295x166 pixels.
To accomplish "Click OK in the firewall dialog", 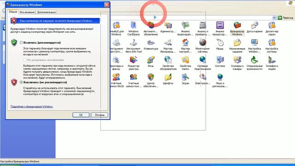I will coord(81,115).
